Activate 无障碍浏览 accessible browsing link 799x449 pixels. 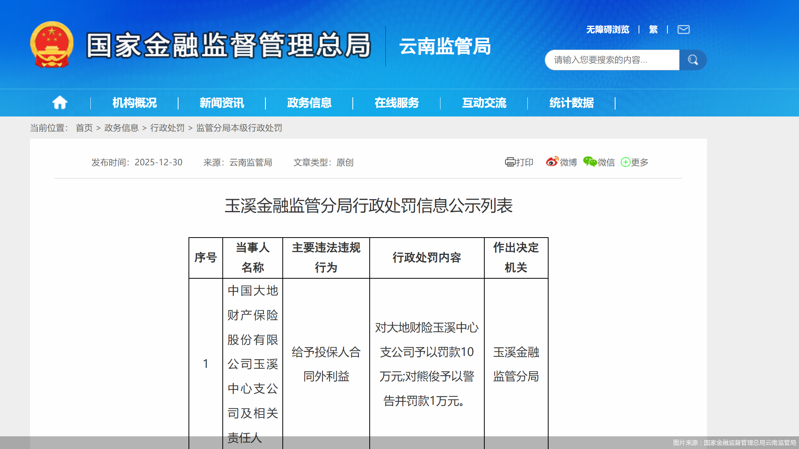607,29
